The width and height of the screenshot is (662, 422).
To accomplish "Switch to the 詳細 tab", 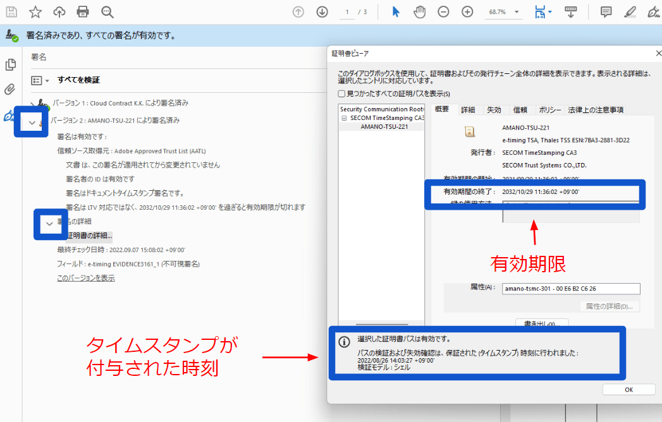I will point(468,109).
